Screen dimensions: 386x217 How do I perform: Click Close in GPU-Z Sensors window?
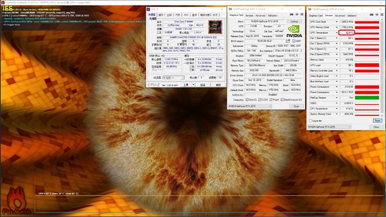pos(376,127)
